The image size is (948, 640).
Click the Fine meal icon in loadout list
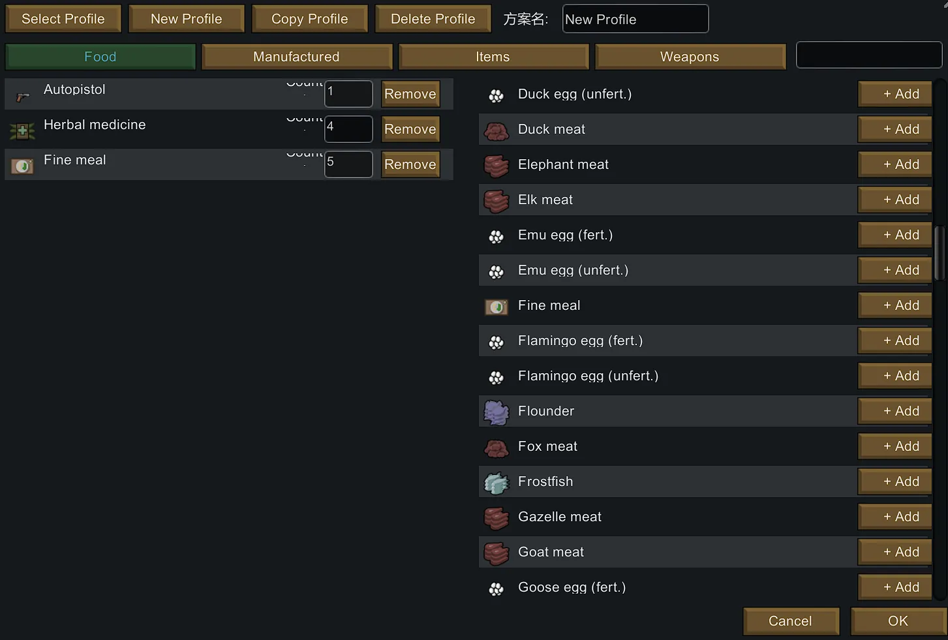[x=22, y=166]
